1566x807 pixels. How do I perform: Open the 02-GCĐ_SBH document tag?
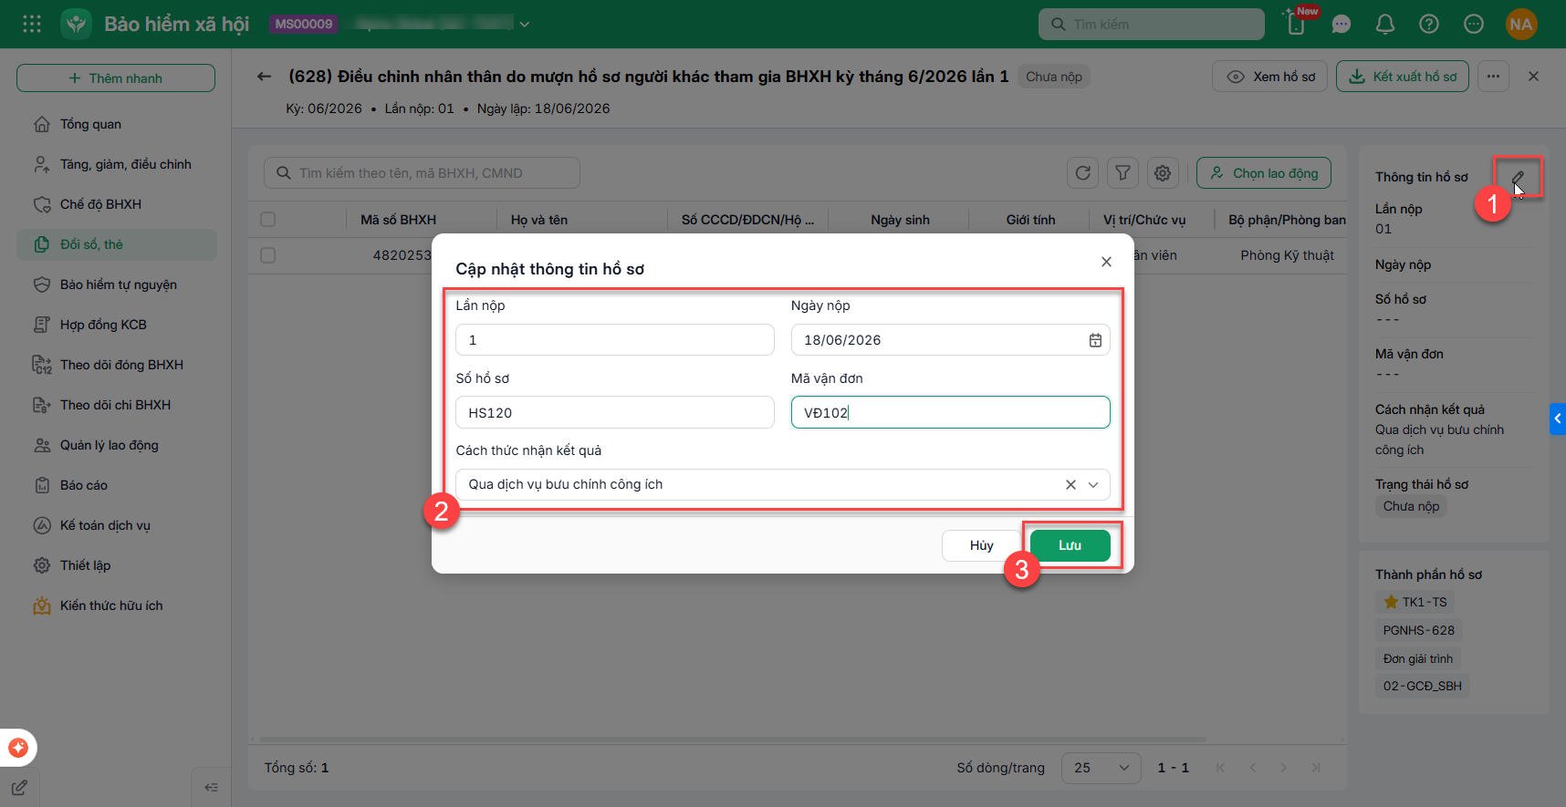pos(1423,686)
